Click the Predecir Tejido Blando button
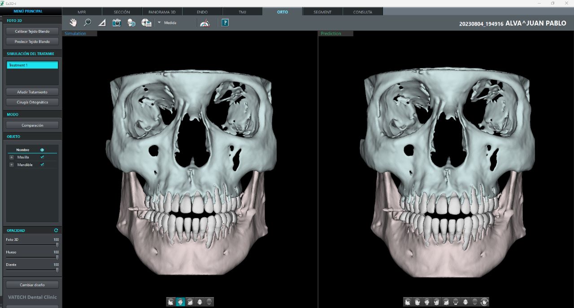Image resolution: width=574 pixels, height=308 pixels. click(x=32, y=42)
